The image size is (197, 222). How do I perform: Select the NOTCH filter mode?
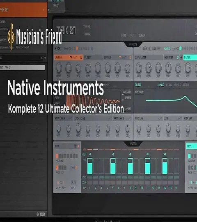pyautogui.click(x=186, y=85)
